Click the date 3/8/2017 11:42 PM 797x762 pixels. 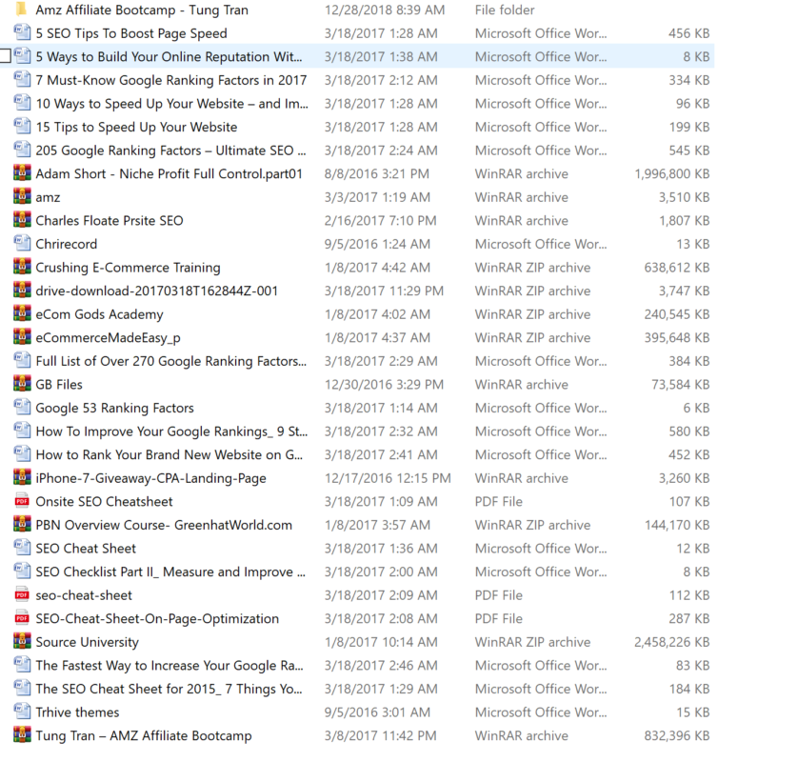(x=381, y=735)
